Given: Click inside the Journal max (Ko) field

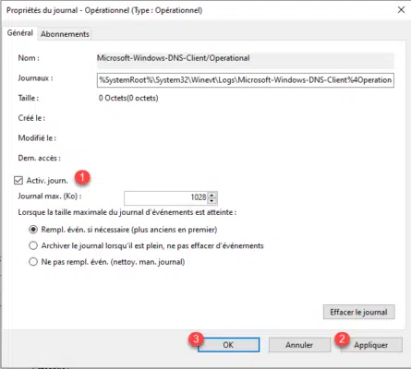Looking at the screenshot, I should click(x=166, y=198).
